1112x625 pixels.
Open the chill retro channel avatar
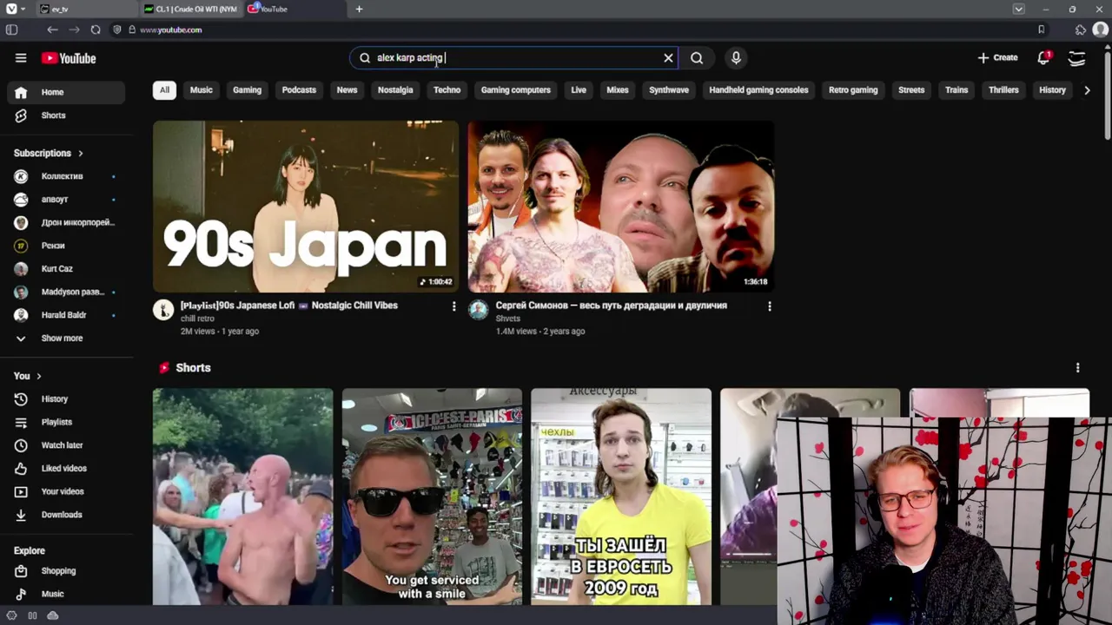[163, 310]
